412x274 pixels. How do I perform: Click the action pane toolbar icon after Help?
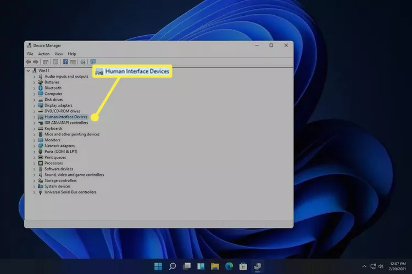[73, 62]
